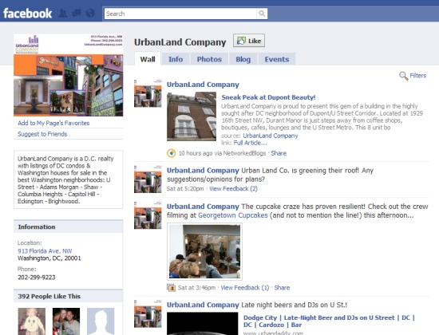The height and width of the screenshot is (335, 439).
Task: Open the Georgetown Cupcakes link
Action: 233,215
